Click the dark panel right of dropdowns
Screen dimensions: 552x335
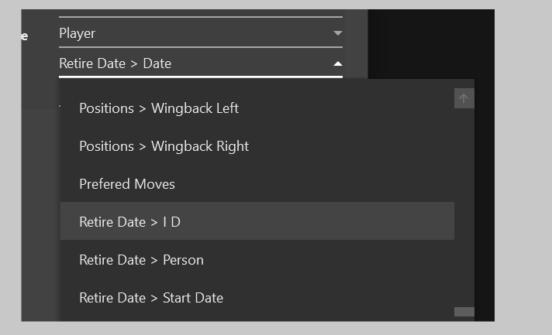point(431,44)
